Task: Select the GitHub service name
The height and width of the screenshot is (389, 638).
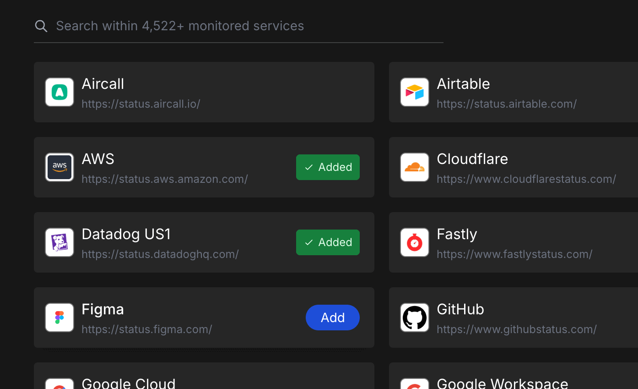Action: (460, 309)
